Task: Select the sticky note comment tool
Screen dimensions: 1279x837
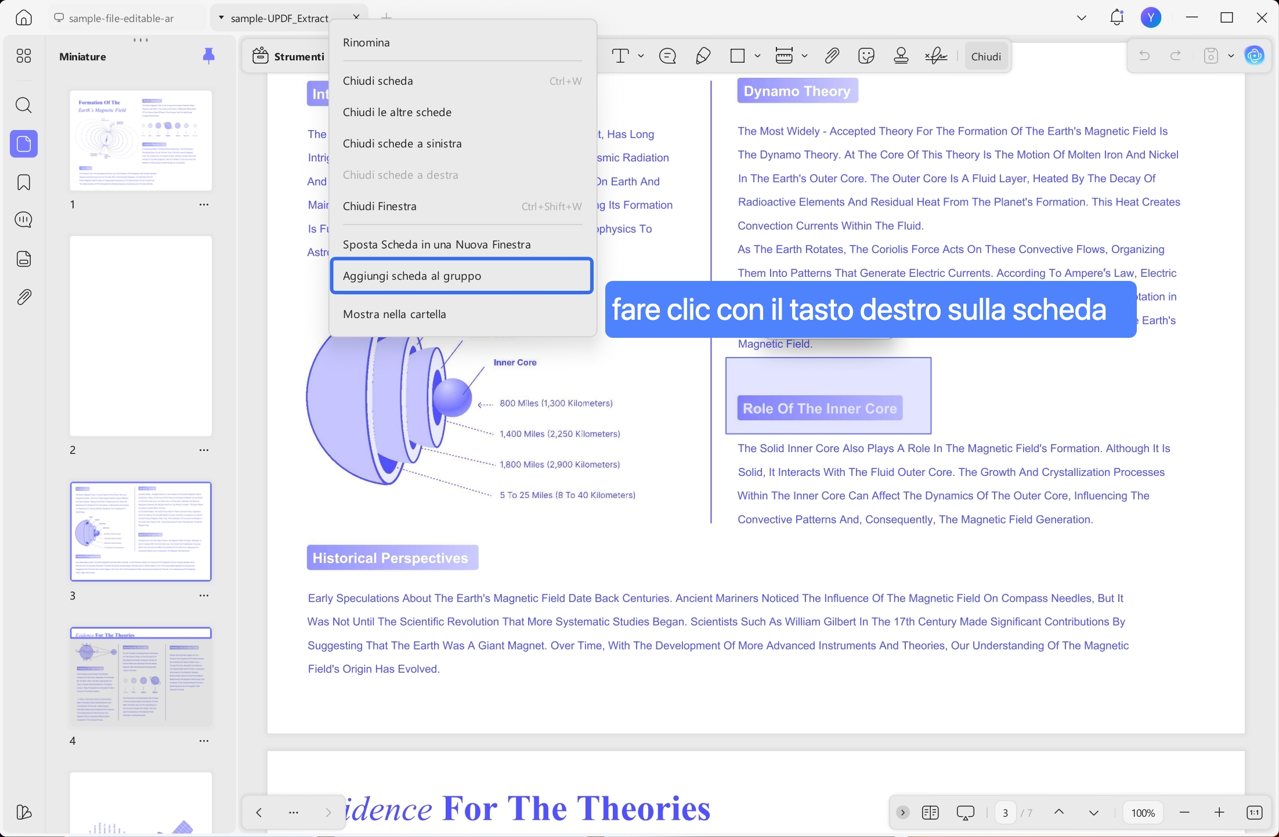Action: click(x=668, y=56)
